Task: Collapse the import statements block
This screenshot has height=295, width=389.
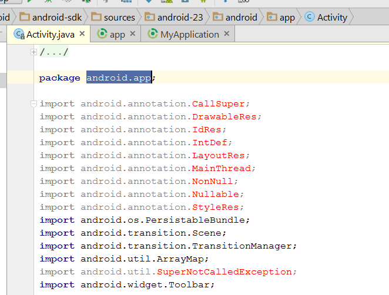Action: click(33, 103)
